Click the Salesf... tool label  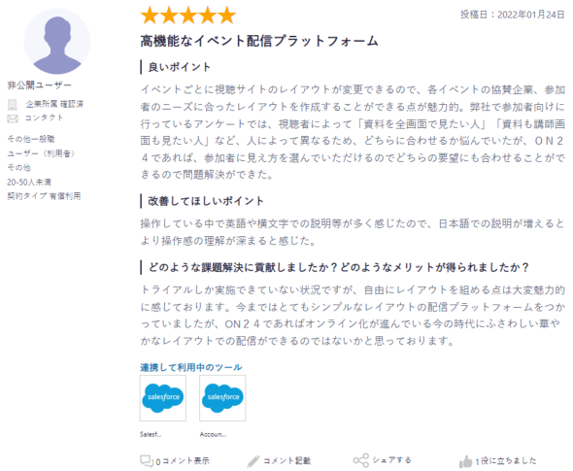(x=151, y=434)
